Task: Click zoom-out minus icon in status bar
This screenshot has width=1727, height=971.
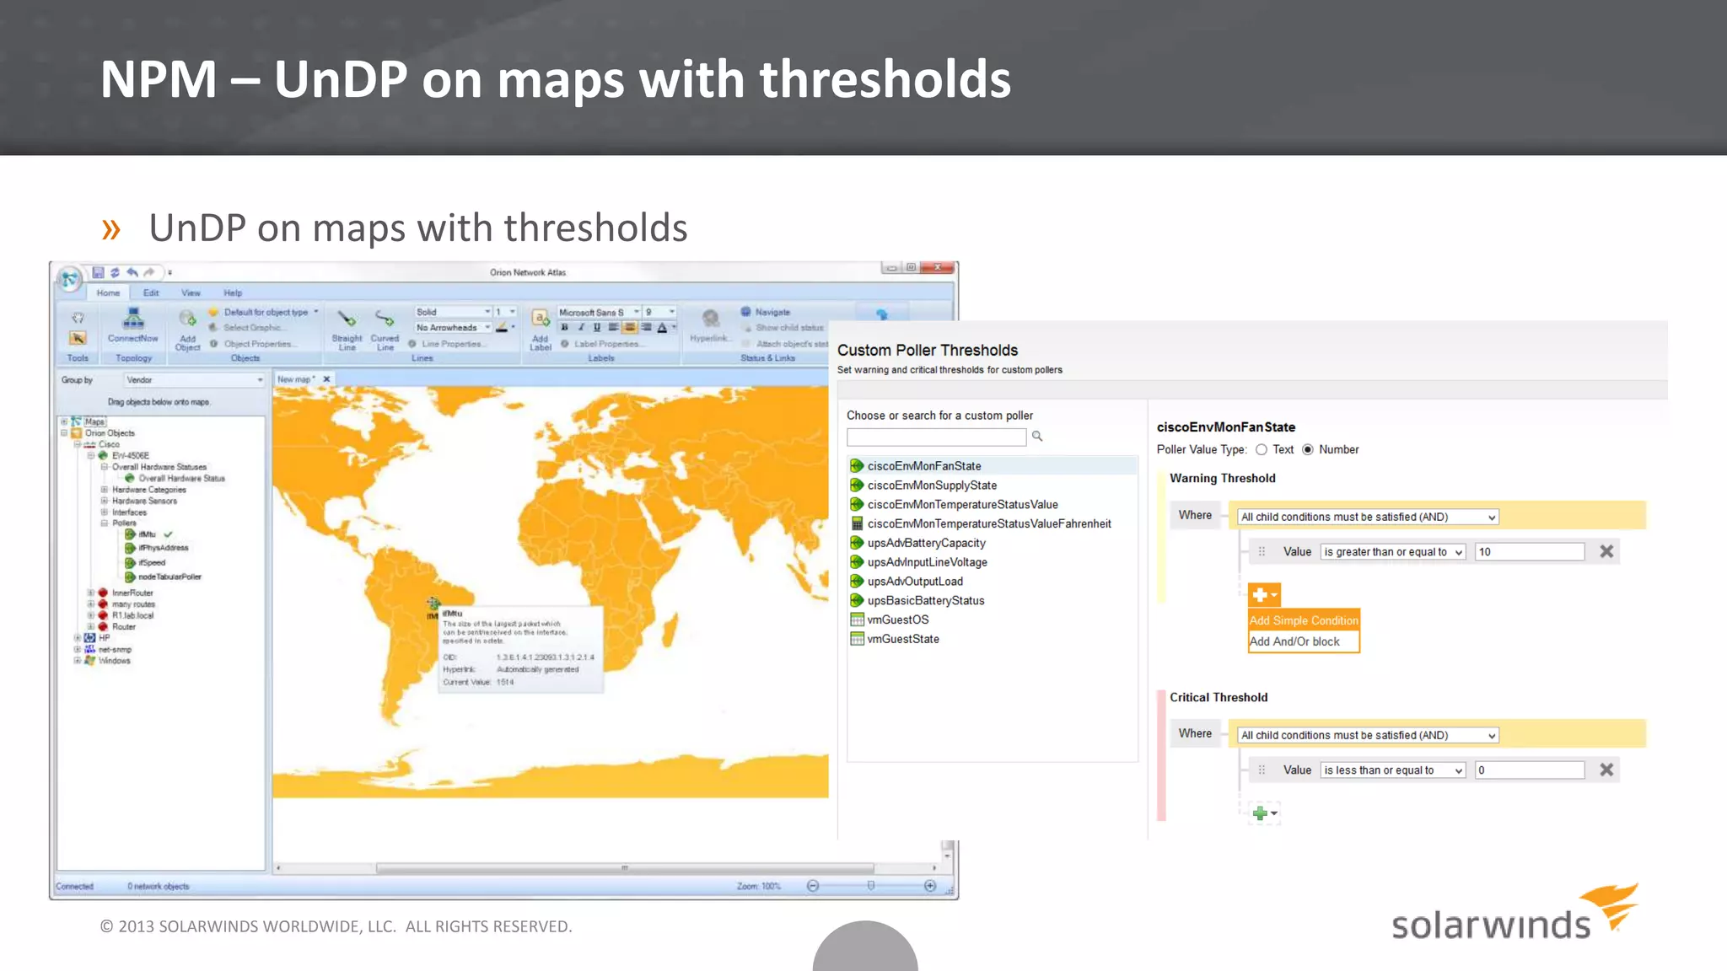Action: [813, 886]
